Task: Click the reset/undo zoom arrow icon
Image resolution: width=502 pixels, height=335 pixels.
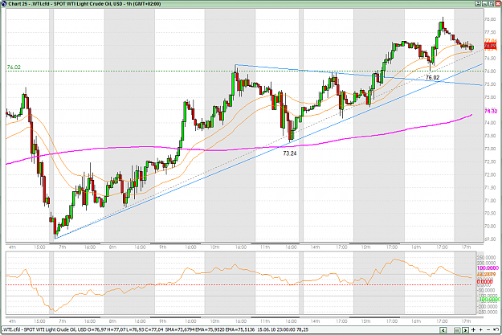Action: pyautogui.click(x=496, y=329)
